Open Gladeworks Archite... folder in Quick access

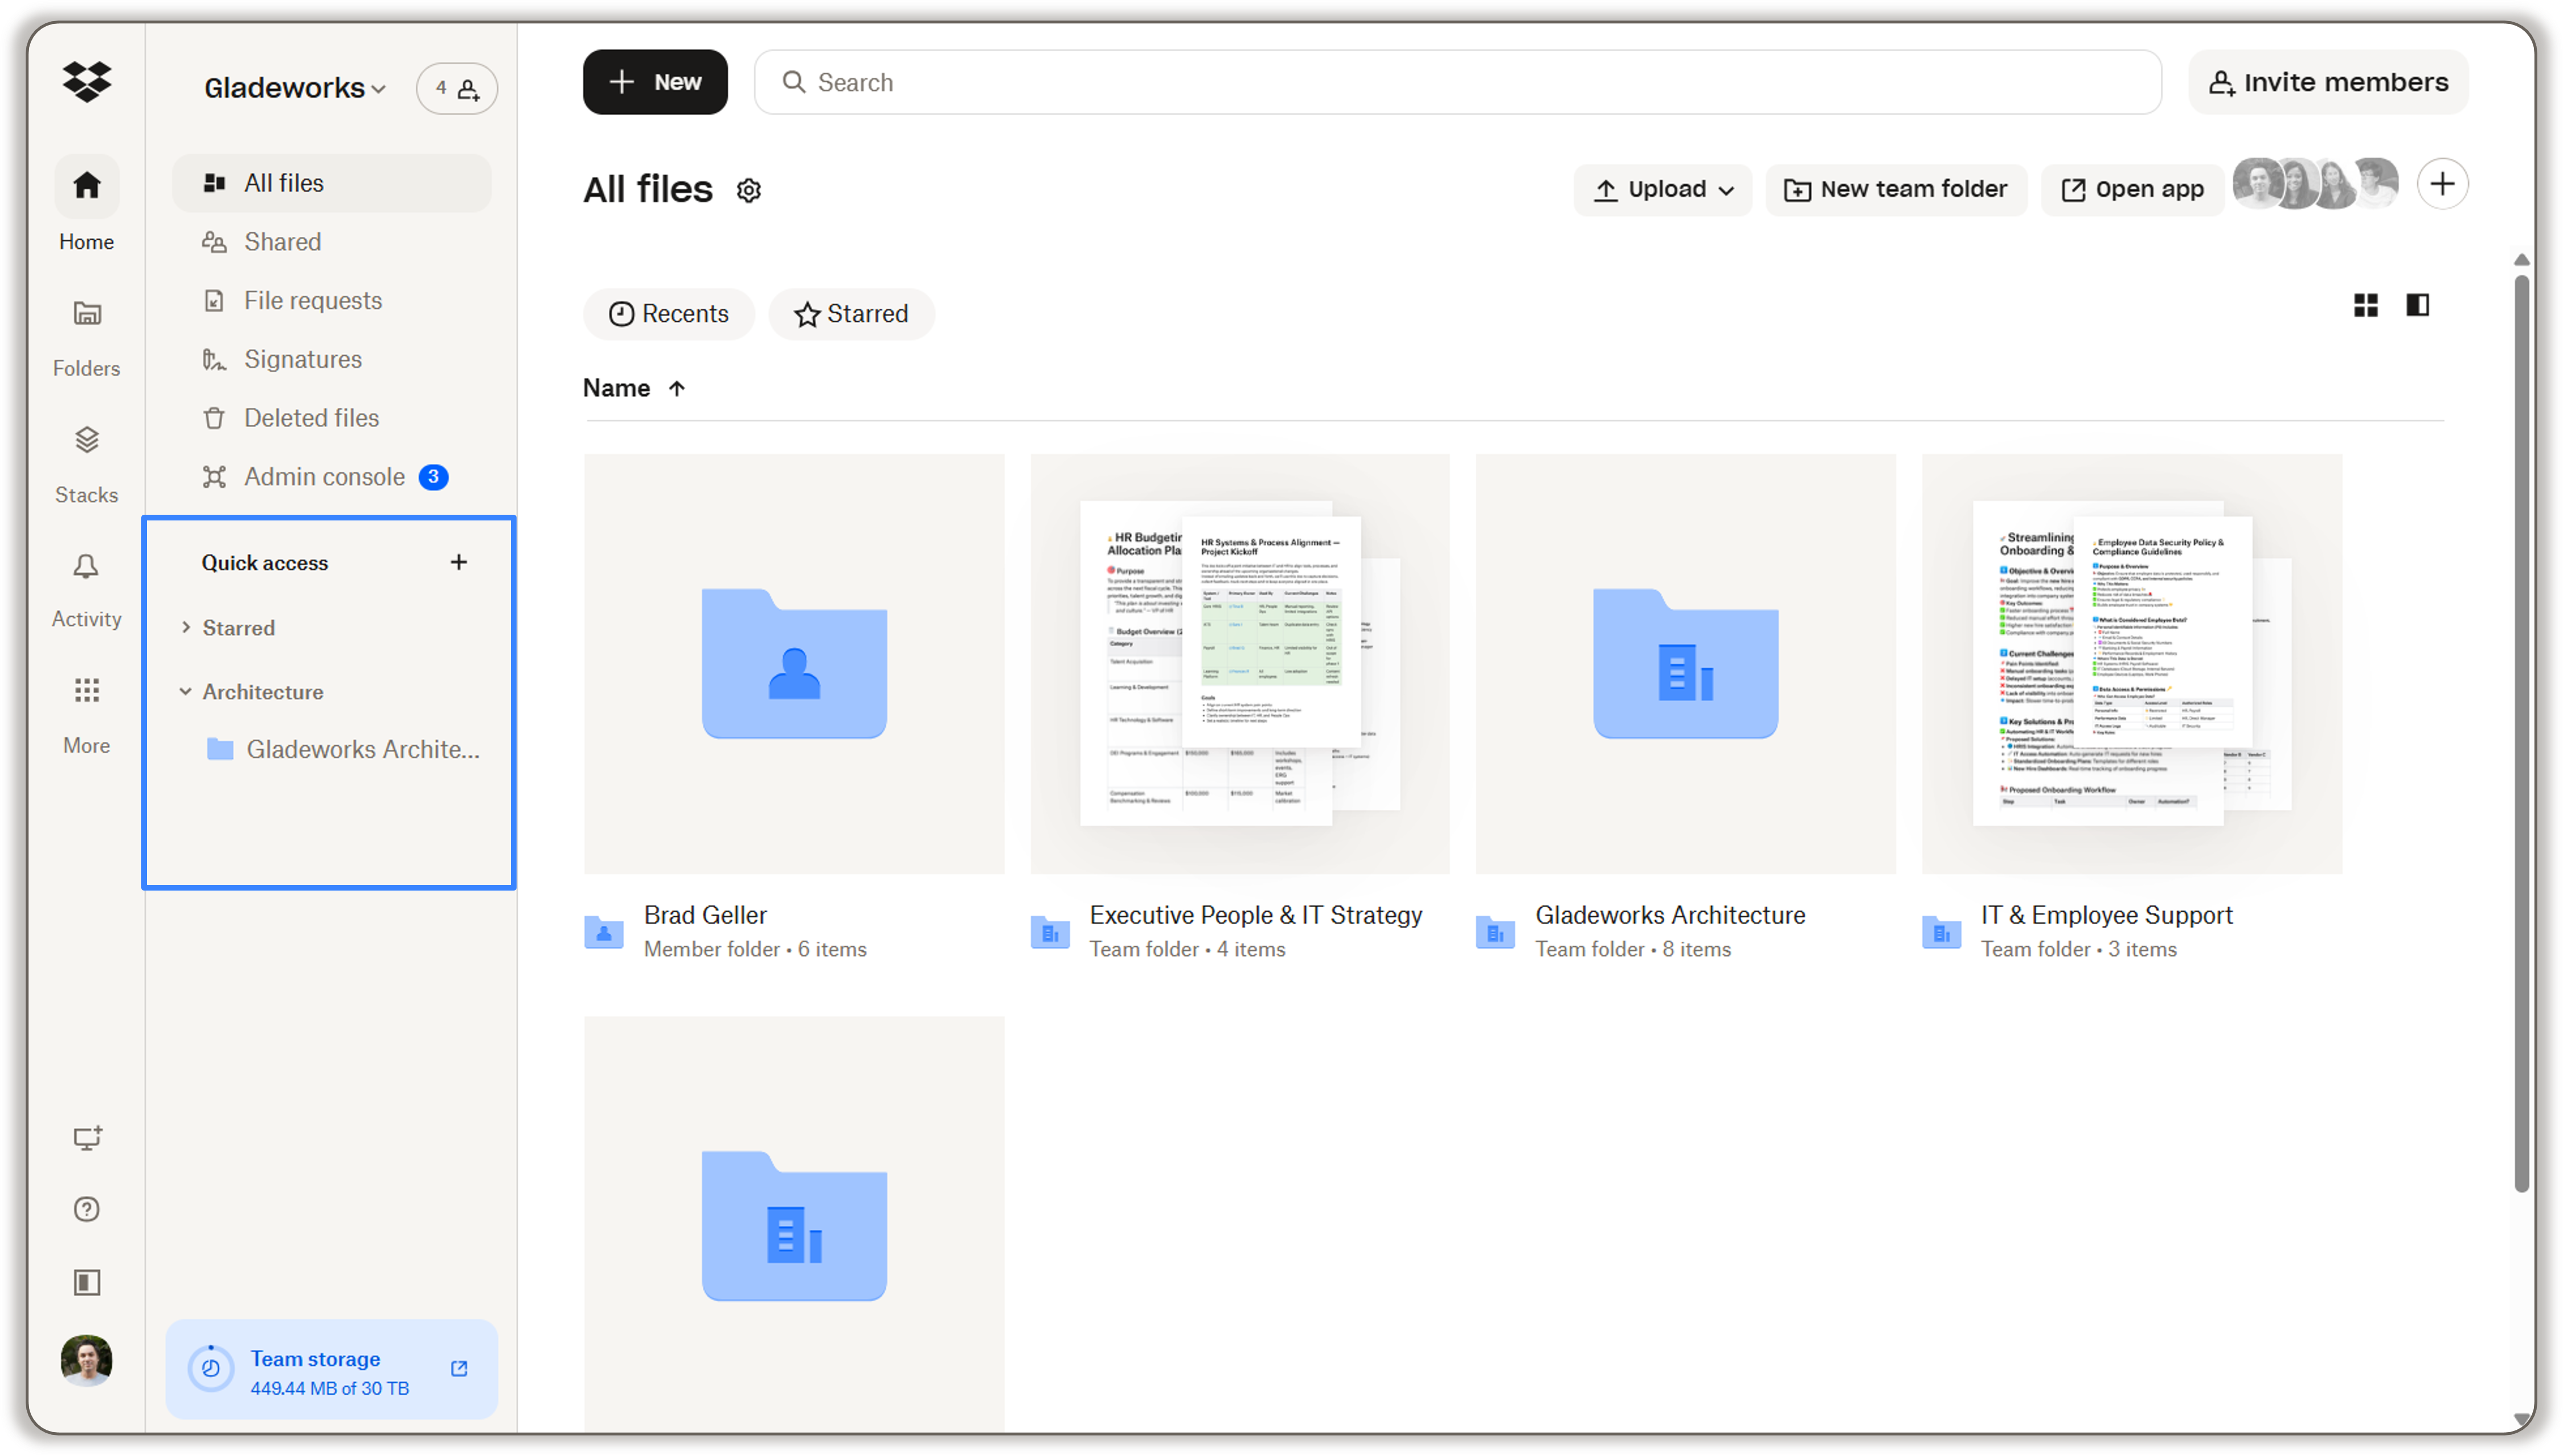[342, 749]
